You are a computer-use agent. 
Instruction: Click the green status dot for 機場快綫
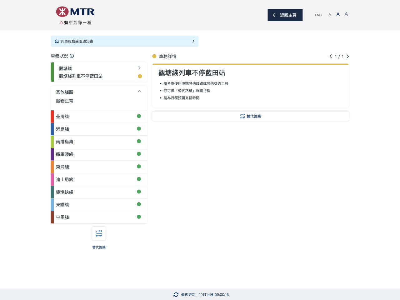(139, 192)
